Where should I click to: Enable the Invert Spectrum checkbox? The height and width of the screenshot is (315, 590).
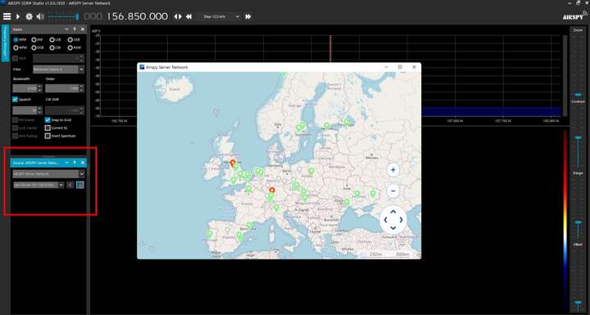pos(48,136)
